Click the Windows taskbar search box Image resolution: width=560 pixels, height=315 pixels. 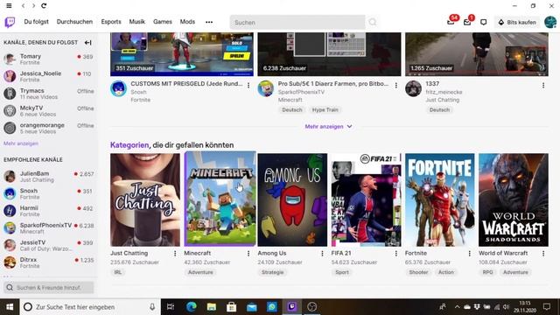coord(90,307)
